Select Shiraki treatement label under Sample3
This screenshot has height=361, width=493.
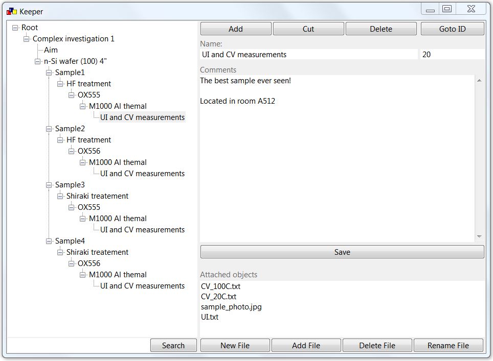pos(97,196)
